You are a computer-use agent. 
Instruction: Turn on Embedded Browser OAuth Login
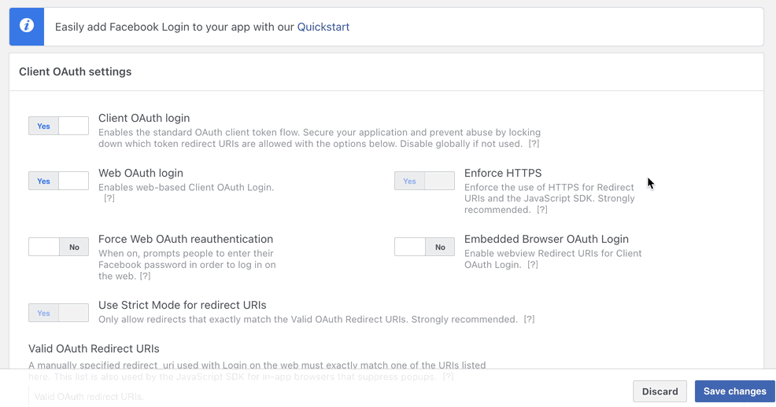[424, 247]
